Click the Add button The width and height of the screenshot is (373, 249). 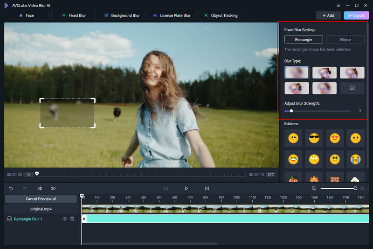coord(328,15)
